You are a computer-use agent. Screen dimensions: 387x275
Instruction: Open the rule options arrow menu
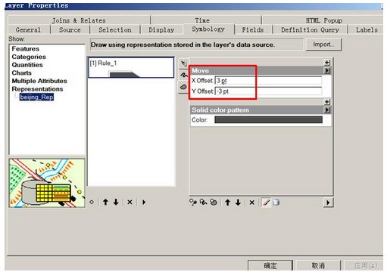(144, 202)
